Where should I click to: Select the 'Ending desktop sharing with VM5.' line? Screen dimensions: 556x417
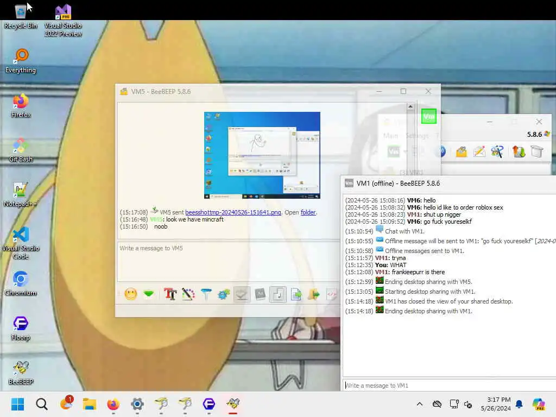point(408,282)
